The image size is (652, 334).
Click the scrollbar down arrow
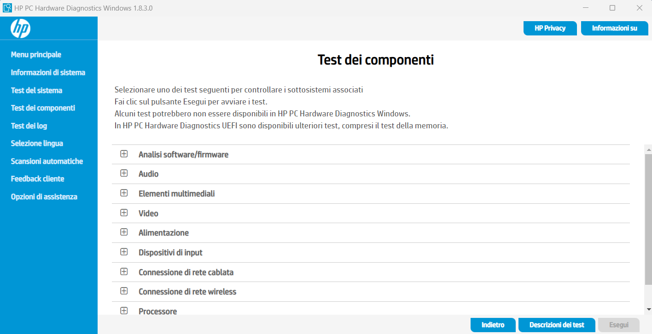(x=648, y=309)
